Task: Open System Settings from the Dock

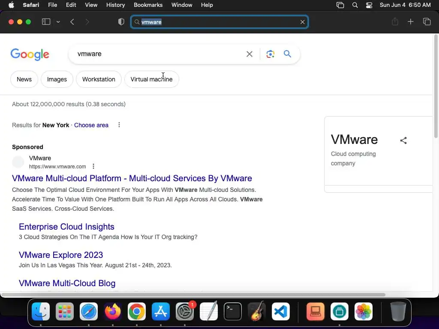Action: [x=185, y=311]
